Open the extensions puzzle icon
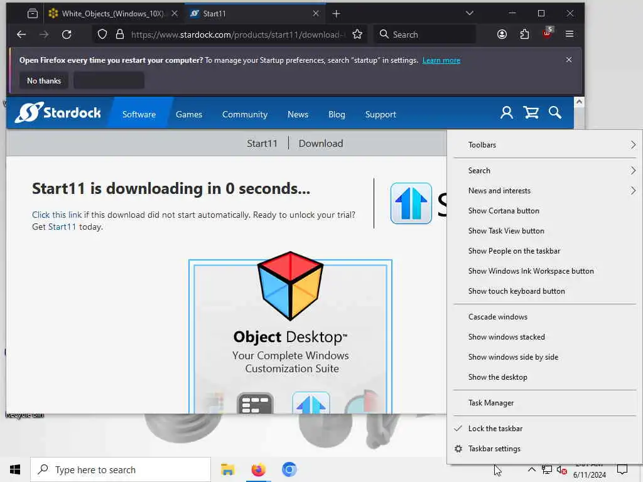Screen dimensions: 643x482 click(524, 35)
